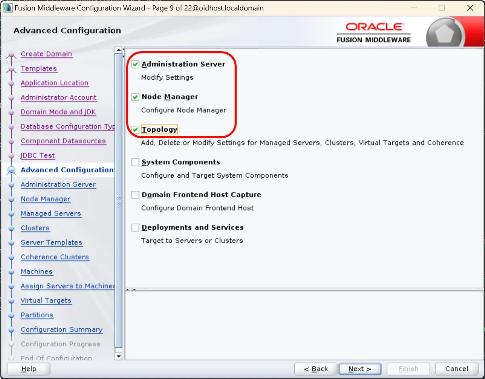Go to Coherence Clusters step
Image resolution: width=485 pixels, height=379 pixels.
click(55, 257)
